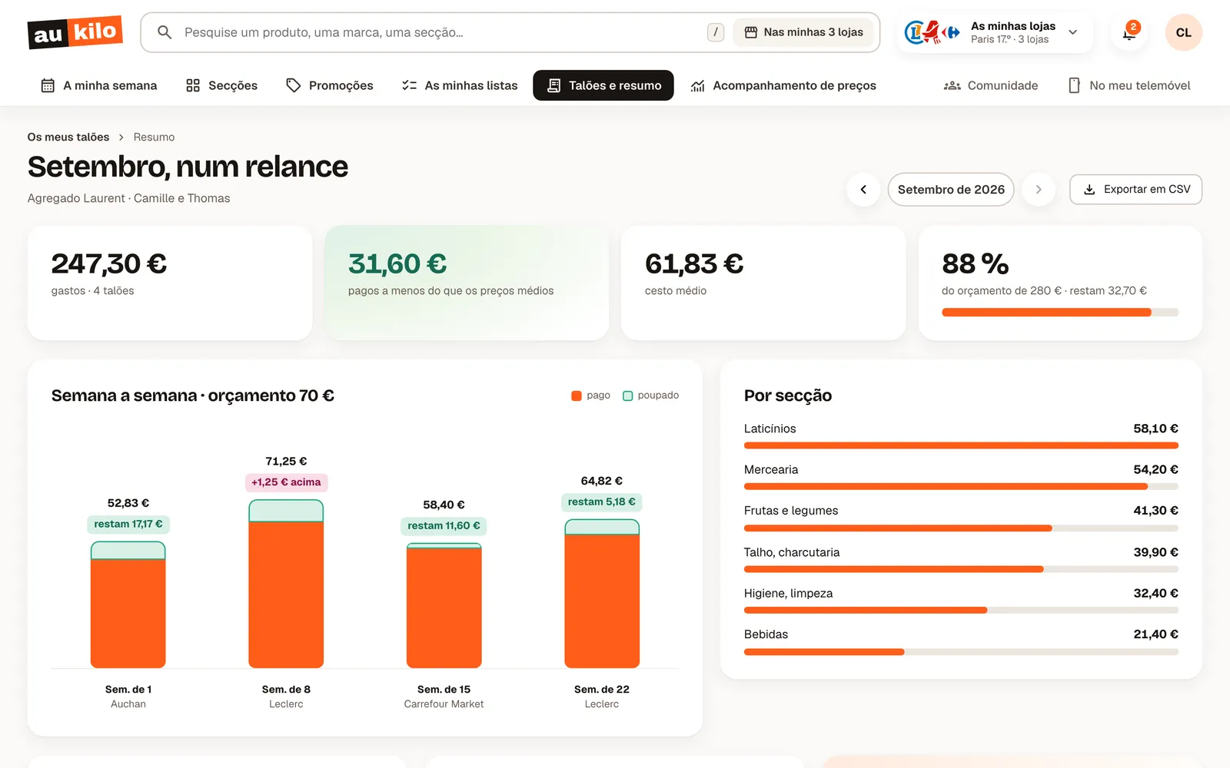Click the Os meus talões breadcrumb
This screenshot has height=768, width=1230.
[x=68, y=137]
